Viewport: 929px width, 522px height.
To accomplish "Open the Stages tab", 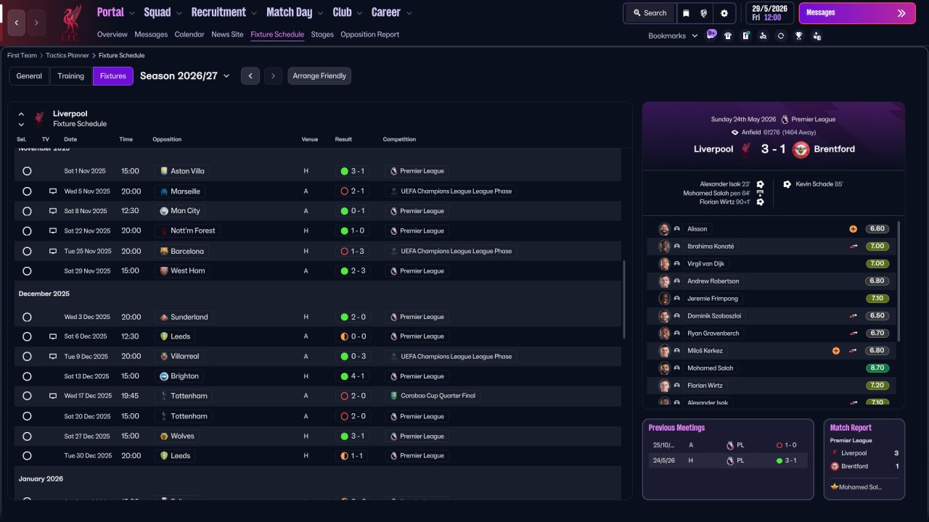I will (x=322, y=34).
